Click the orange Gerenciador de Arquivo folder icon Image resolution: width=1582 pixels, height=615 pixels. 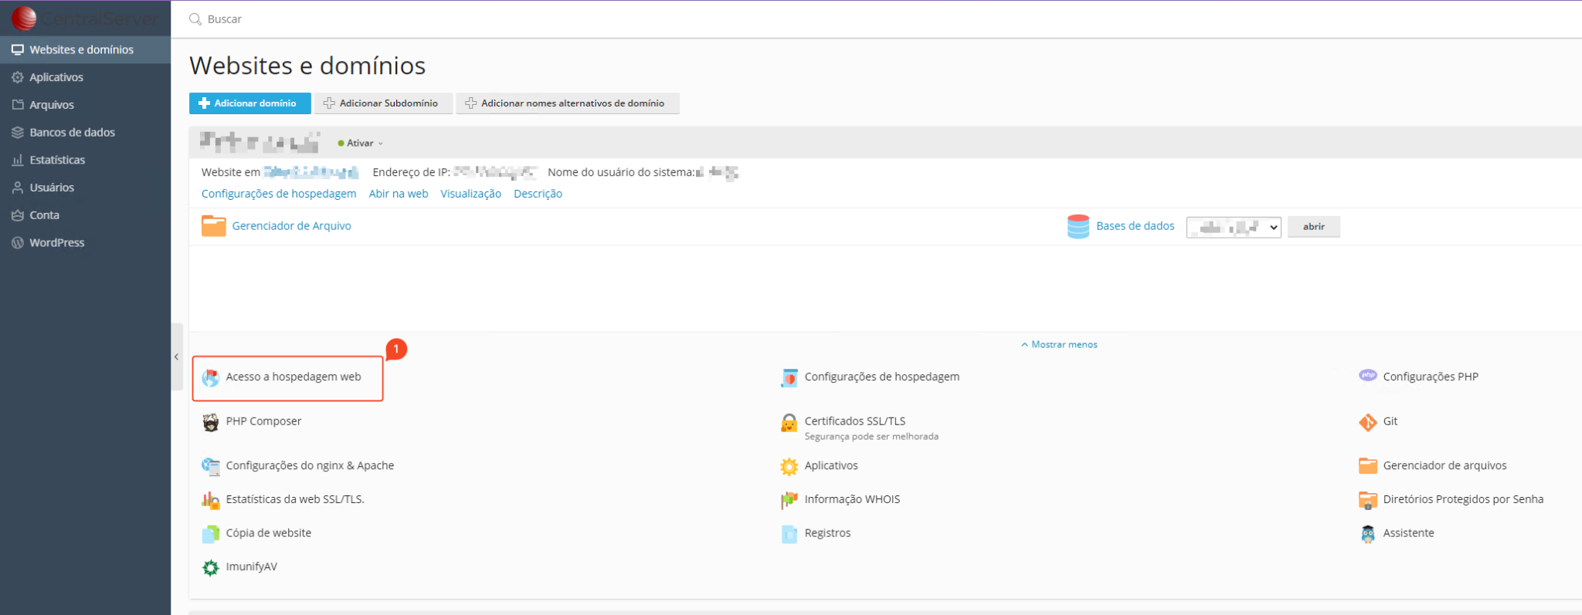point(213,226)
